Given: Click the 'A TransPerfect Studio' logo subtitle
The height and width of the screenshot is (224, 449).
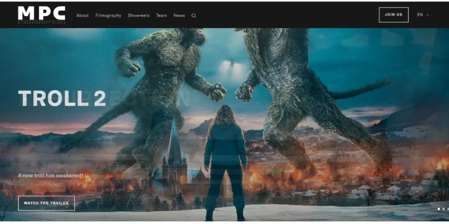Looking at the screenshot, I should [x=42, y=23].
